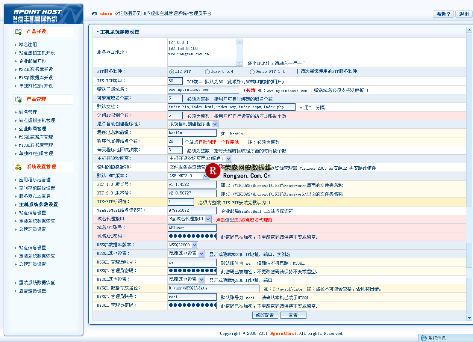Screen dimensions: 473x342
Task: Click the 系统消息 icon at bottom right
Action: pos(424,338)
